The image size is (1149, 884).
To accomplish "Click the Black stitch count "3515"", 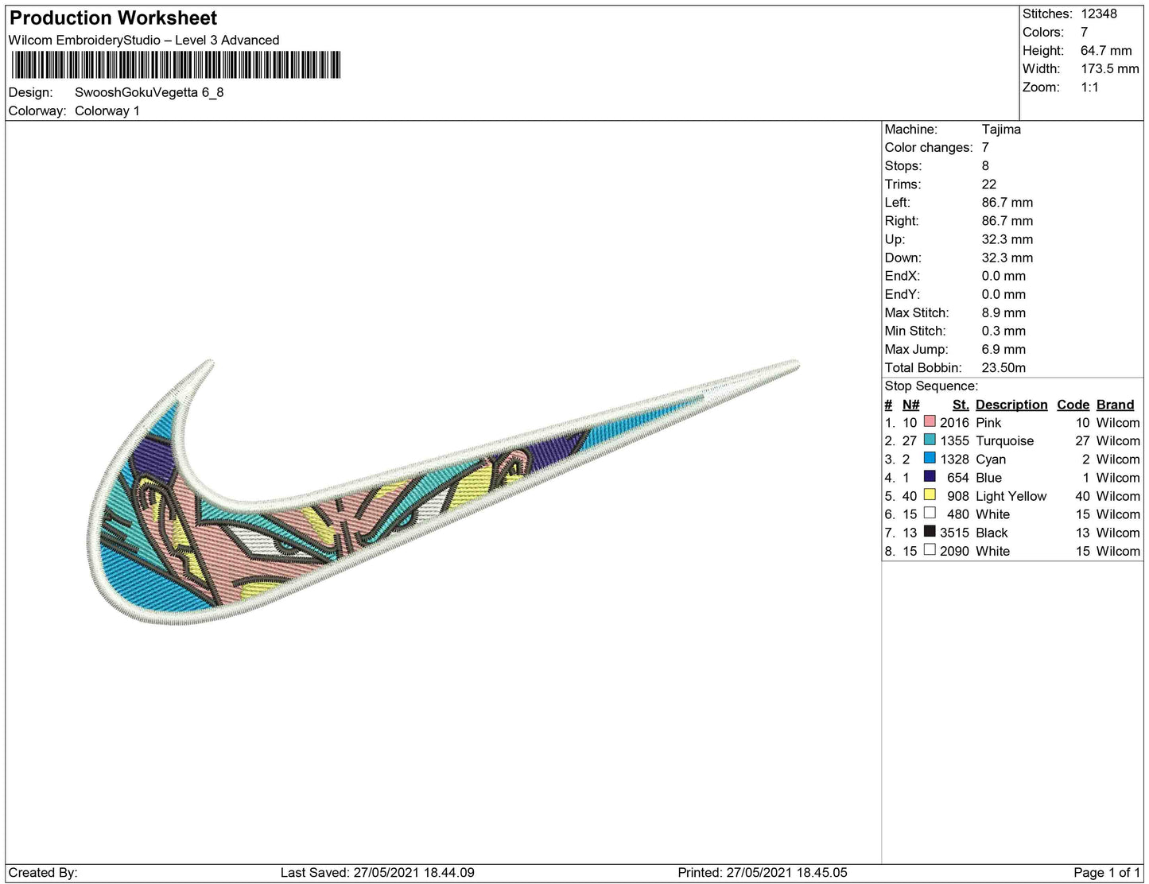I will 954,533.
